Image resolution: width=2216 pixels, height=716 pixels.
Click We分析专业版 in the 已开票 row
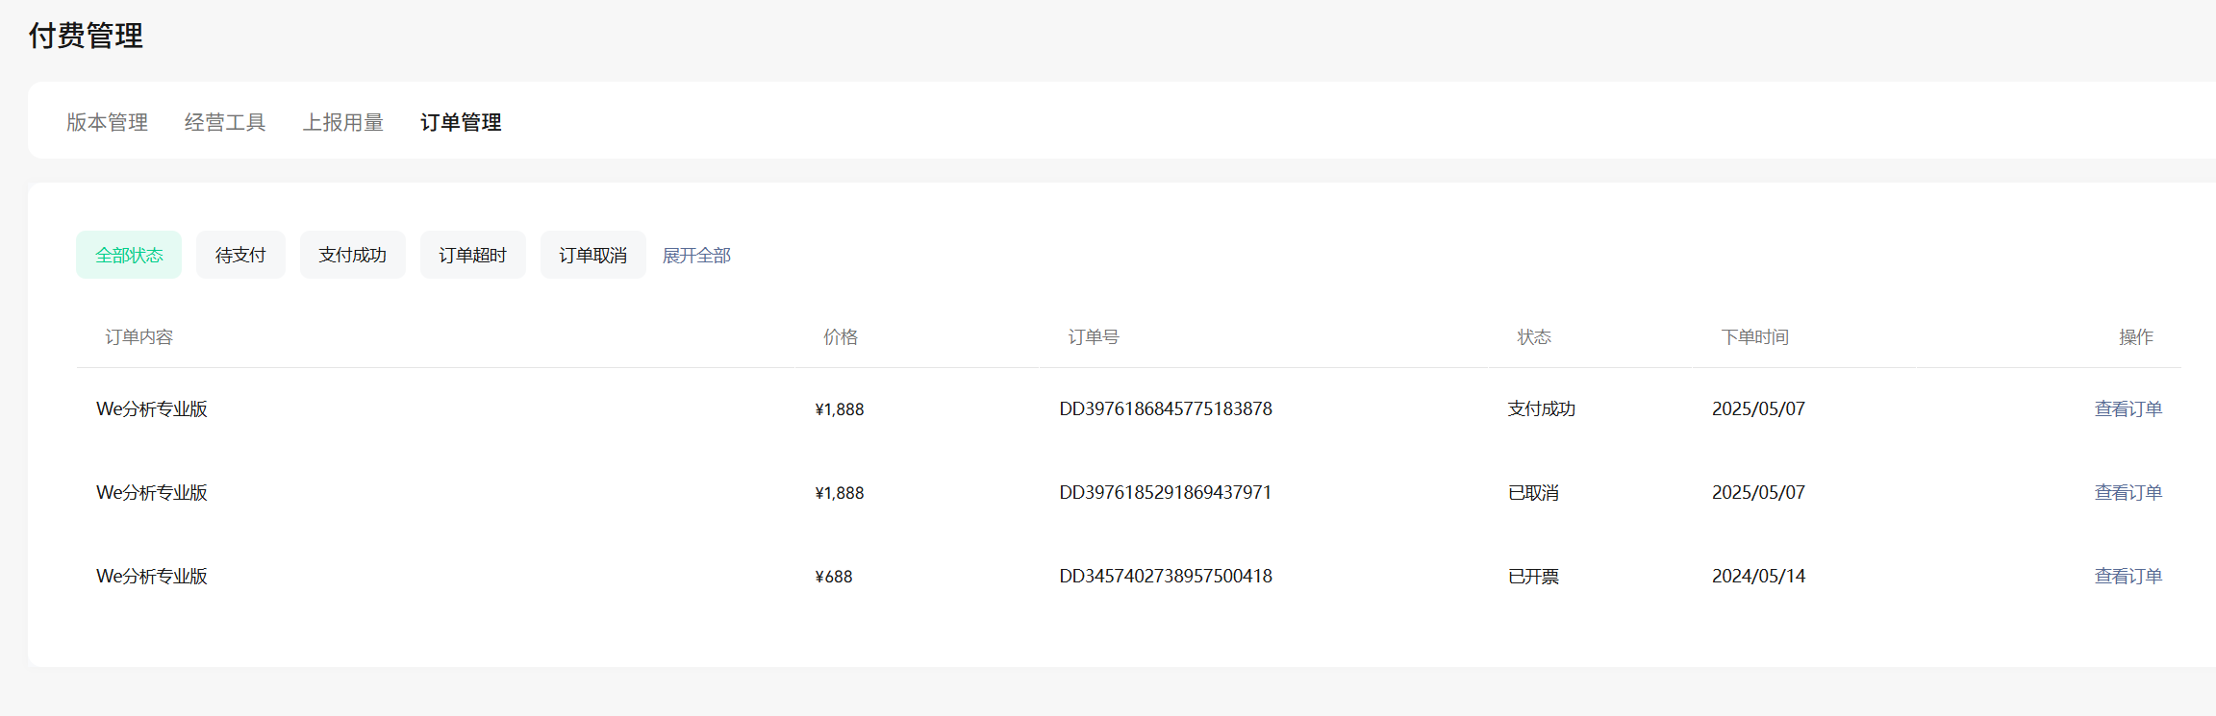[152, 576]
